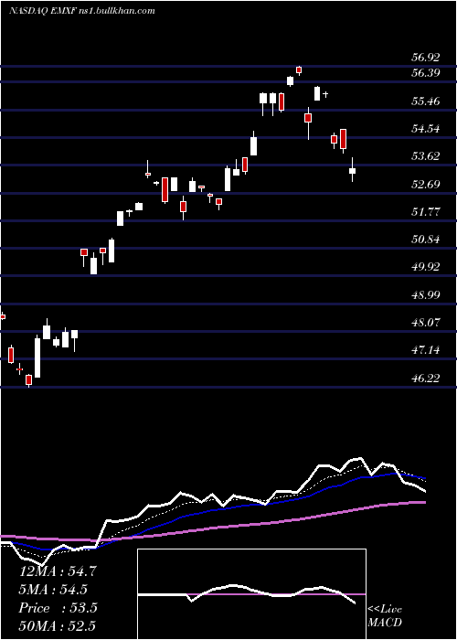Click the peak red candle near 56.92
The width and height of the screenshot is (457, 640).
click(x=299, y=70)
